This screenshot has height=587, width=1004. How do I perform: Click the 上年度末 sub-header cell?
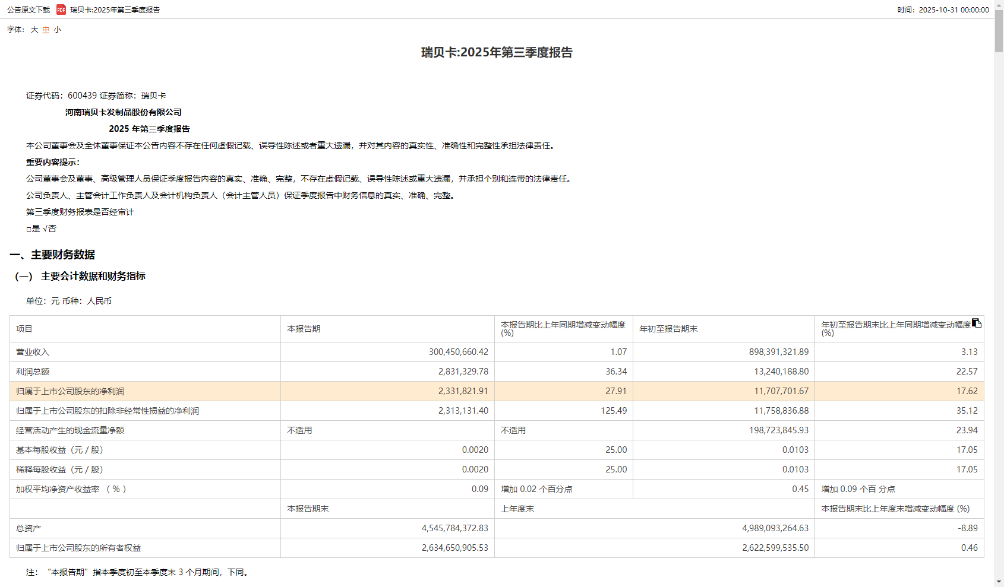pyautogui.click(x=517, y=509)
